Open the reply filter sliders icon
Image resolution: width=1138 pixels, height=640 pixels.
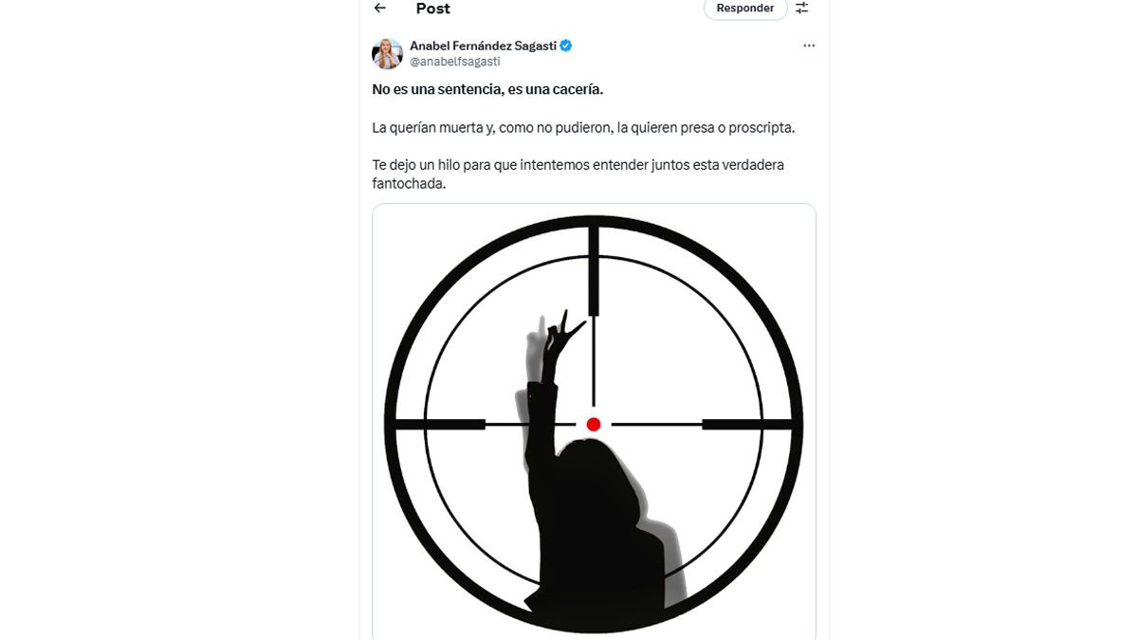[x=802, y=9]
